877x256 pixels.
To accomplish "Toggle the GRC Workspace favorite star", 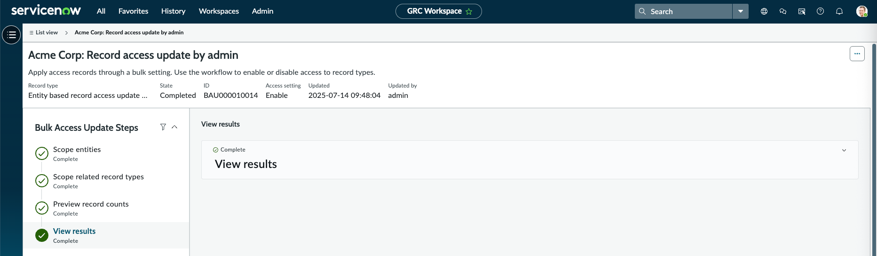I will click(469, 11).
